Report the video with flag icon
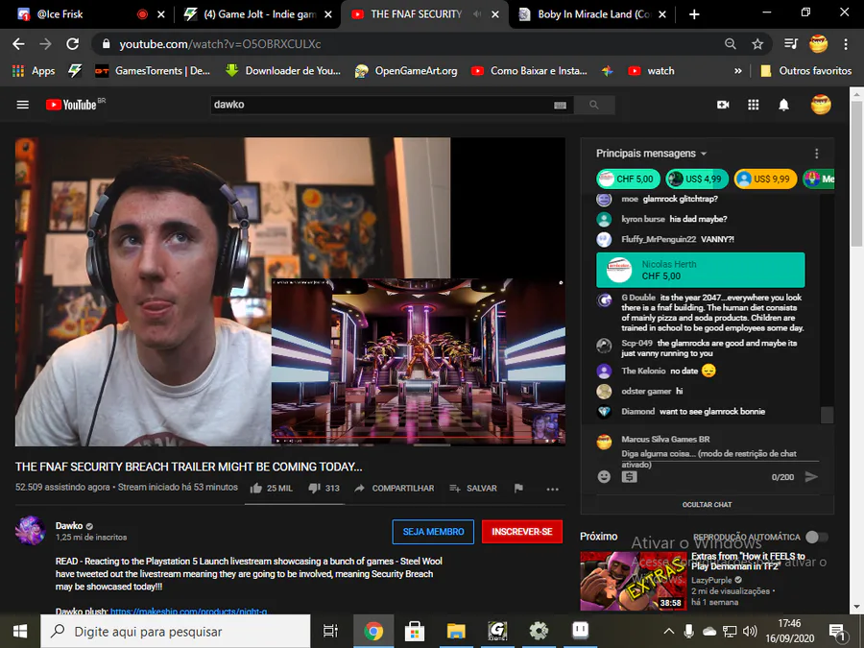 pos(518,489)
